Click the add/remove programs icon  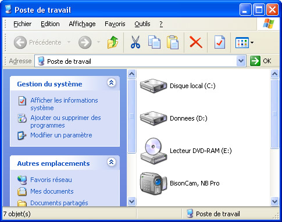[22, 118]
